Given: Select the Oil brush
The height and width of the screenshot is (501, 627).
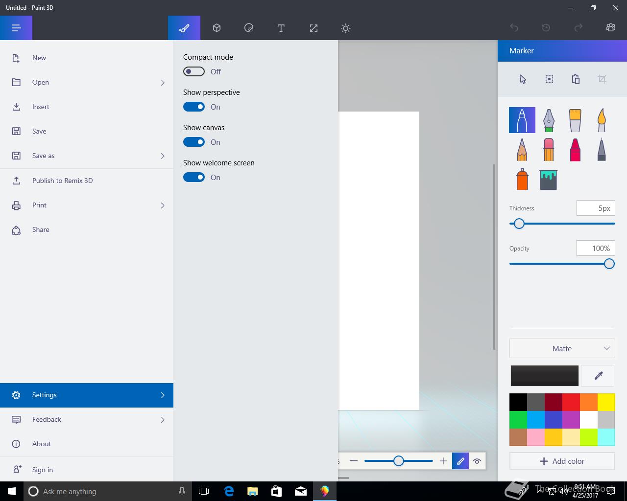Looking at the screenshot, I should tap(575, 120).
